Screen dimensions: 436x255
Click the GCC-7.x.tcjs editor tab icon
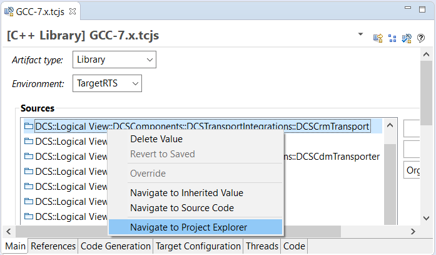click(x=9, y=11)
